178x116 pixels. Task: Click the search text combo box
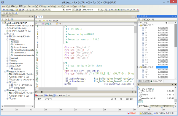point(58,10)
